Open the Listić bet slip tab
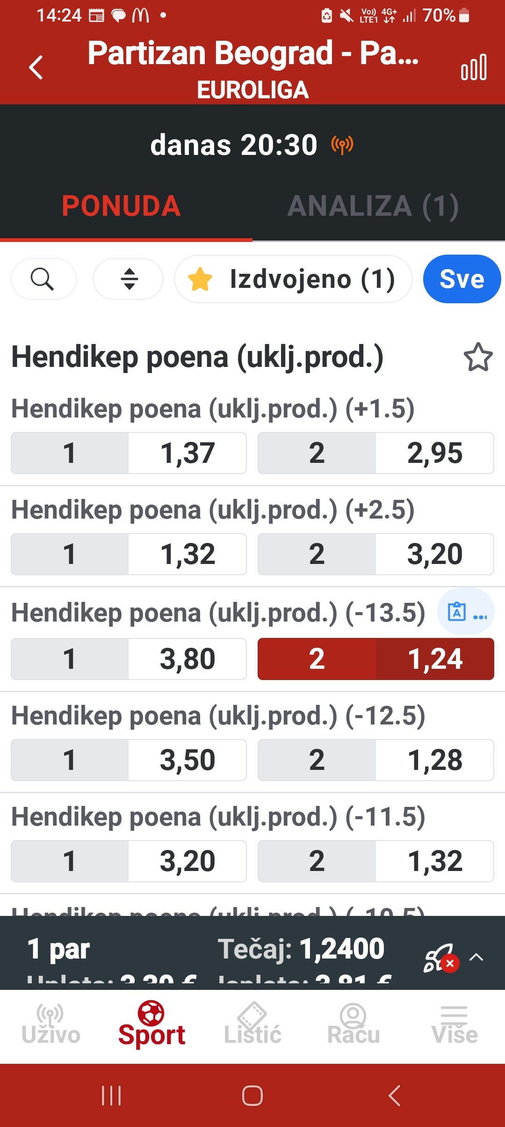Screen dimensions: 505x1127 point(252,1025)
